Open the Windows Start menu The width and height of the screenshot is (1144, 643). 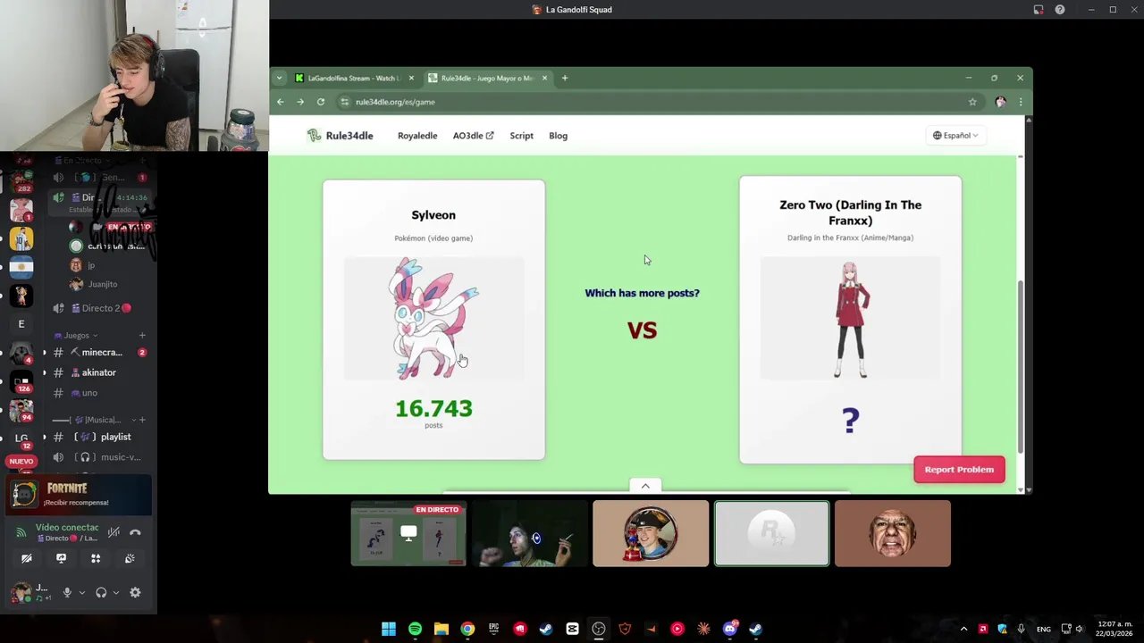(x=389, y=630)
